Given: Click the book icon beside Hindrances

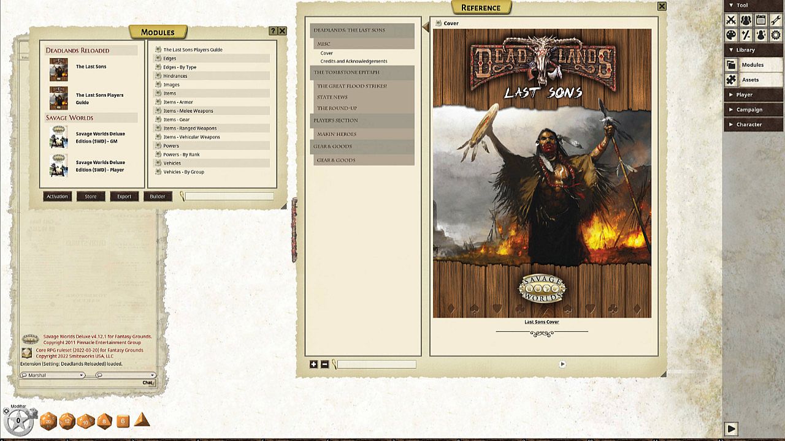Looking at the screenshot, I should (x=158, y=76).
